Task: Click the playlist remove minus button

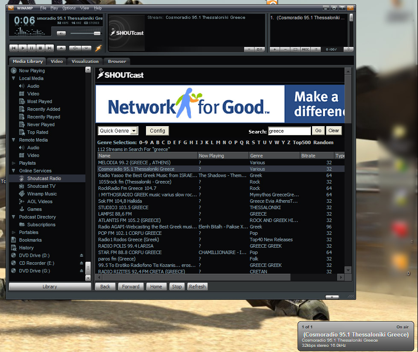Action: click(285, 50)
